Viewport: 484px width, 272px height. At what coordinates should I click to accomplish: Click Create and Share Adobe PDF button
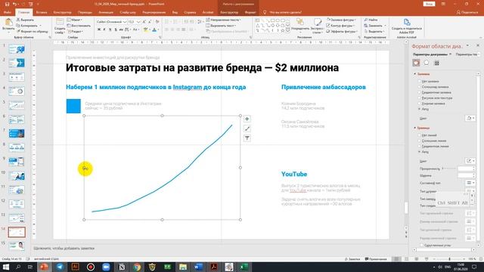pos(407,26)
